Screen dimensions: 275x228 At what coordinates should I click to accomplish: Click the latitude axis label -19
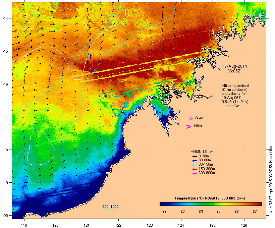tap(5, 183)
